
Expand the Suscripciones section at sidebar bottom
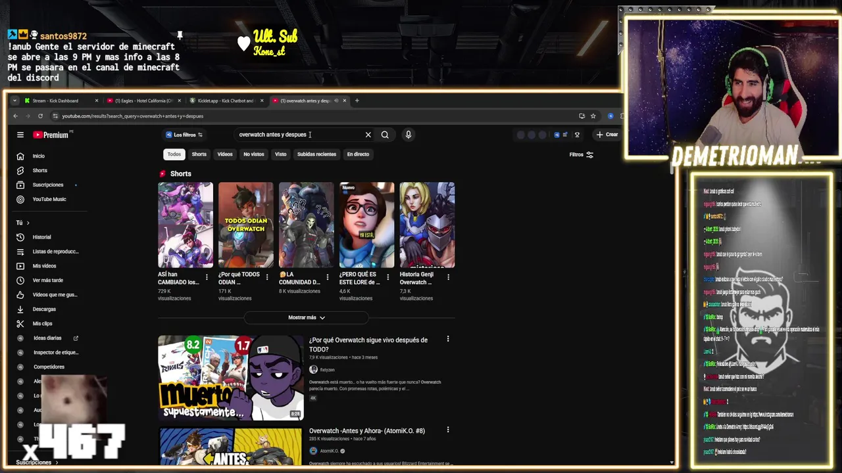(x=37, y=462)
